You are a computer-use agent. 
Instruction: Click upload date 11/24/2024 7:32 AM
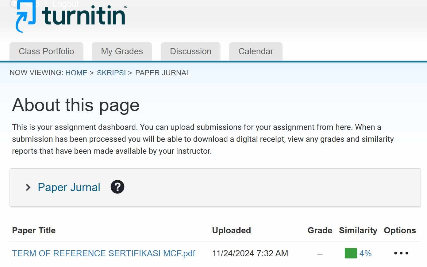tap(250, 253)
